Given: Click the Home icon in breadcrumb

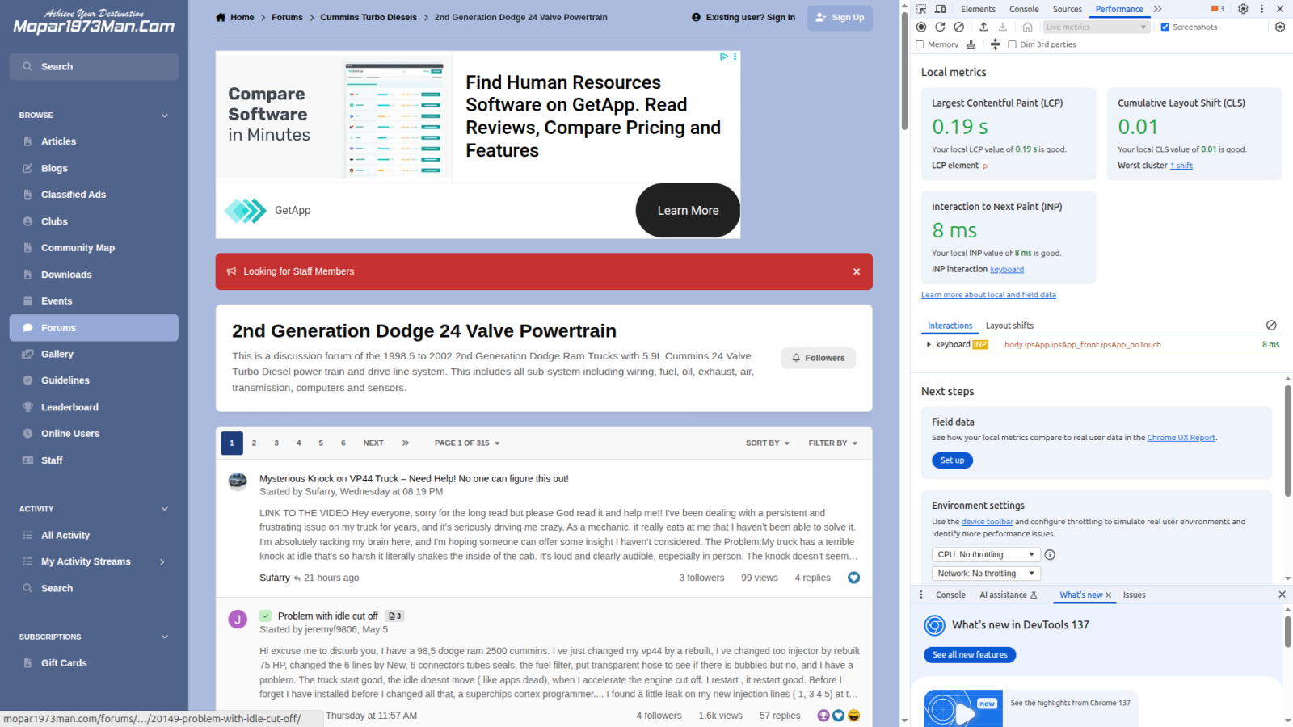Looking at the screenshot, I should (x=221, y=17).
